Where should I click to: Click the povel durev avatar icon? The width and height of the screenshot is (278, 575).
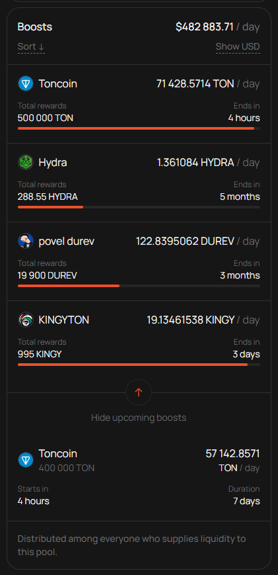(x=26, y=242)
